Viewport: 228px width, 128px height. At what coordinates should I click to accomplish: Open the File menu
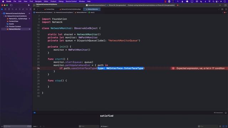click(15, 1)
